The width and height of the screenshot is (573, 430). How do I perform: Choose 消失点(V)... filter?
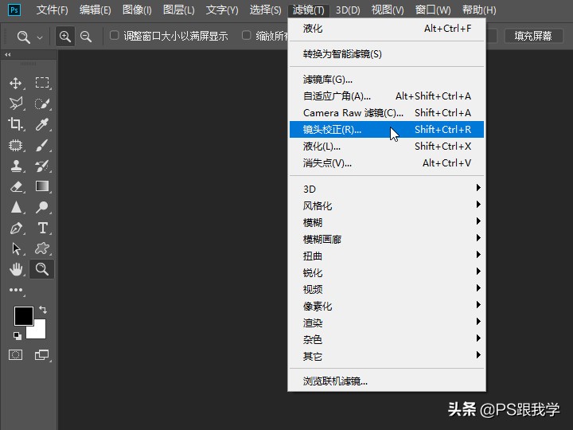pyautogui.click(x=387, y=163)
